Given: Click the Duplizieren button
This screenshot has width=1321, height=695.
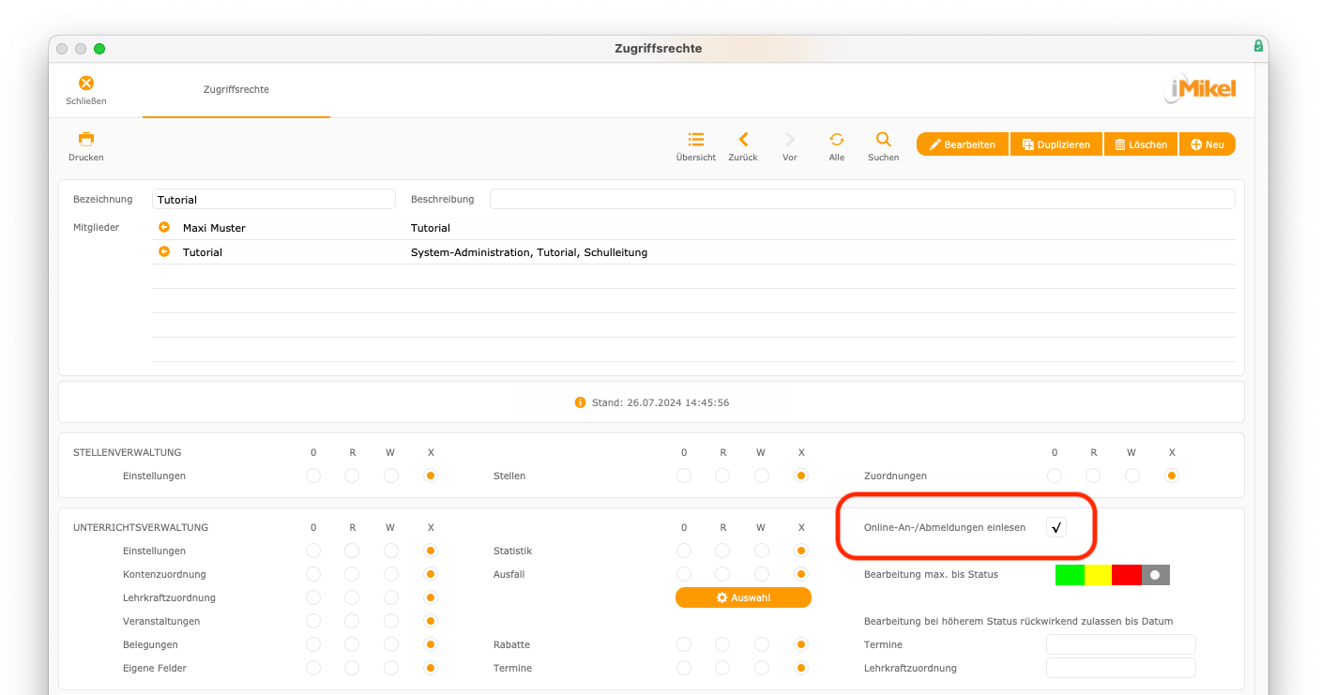Looking at the screenshot, I should [x=1056, y=144].
